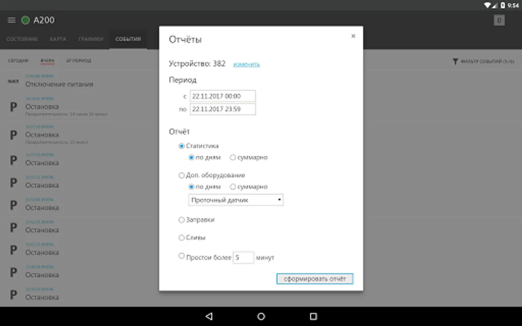Expand the Проточный датчик dropdown
Viewport: 522px width, 326px height.
click(x=236, y=200)
